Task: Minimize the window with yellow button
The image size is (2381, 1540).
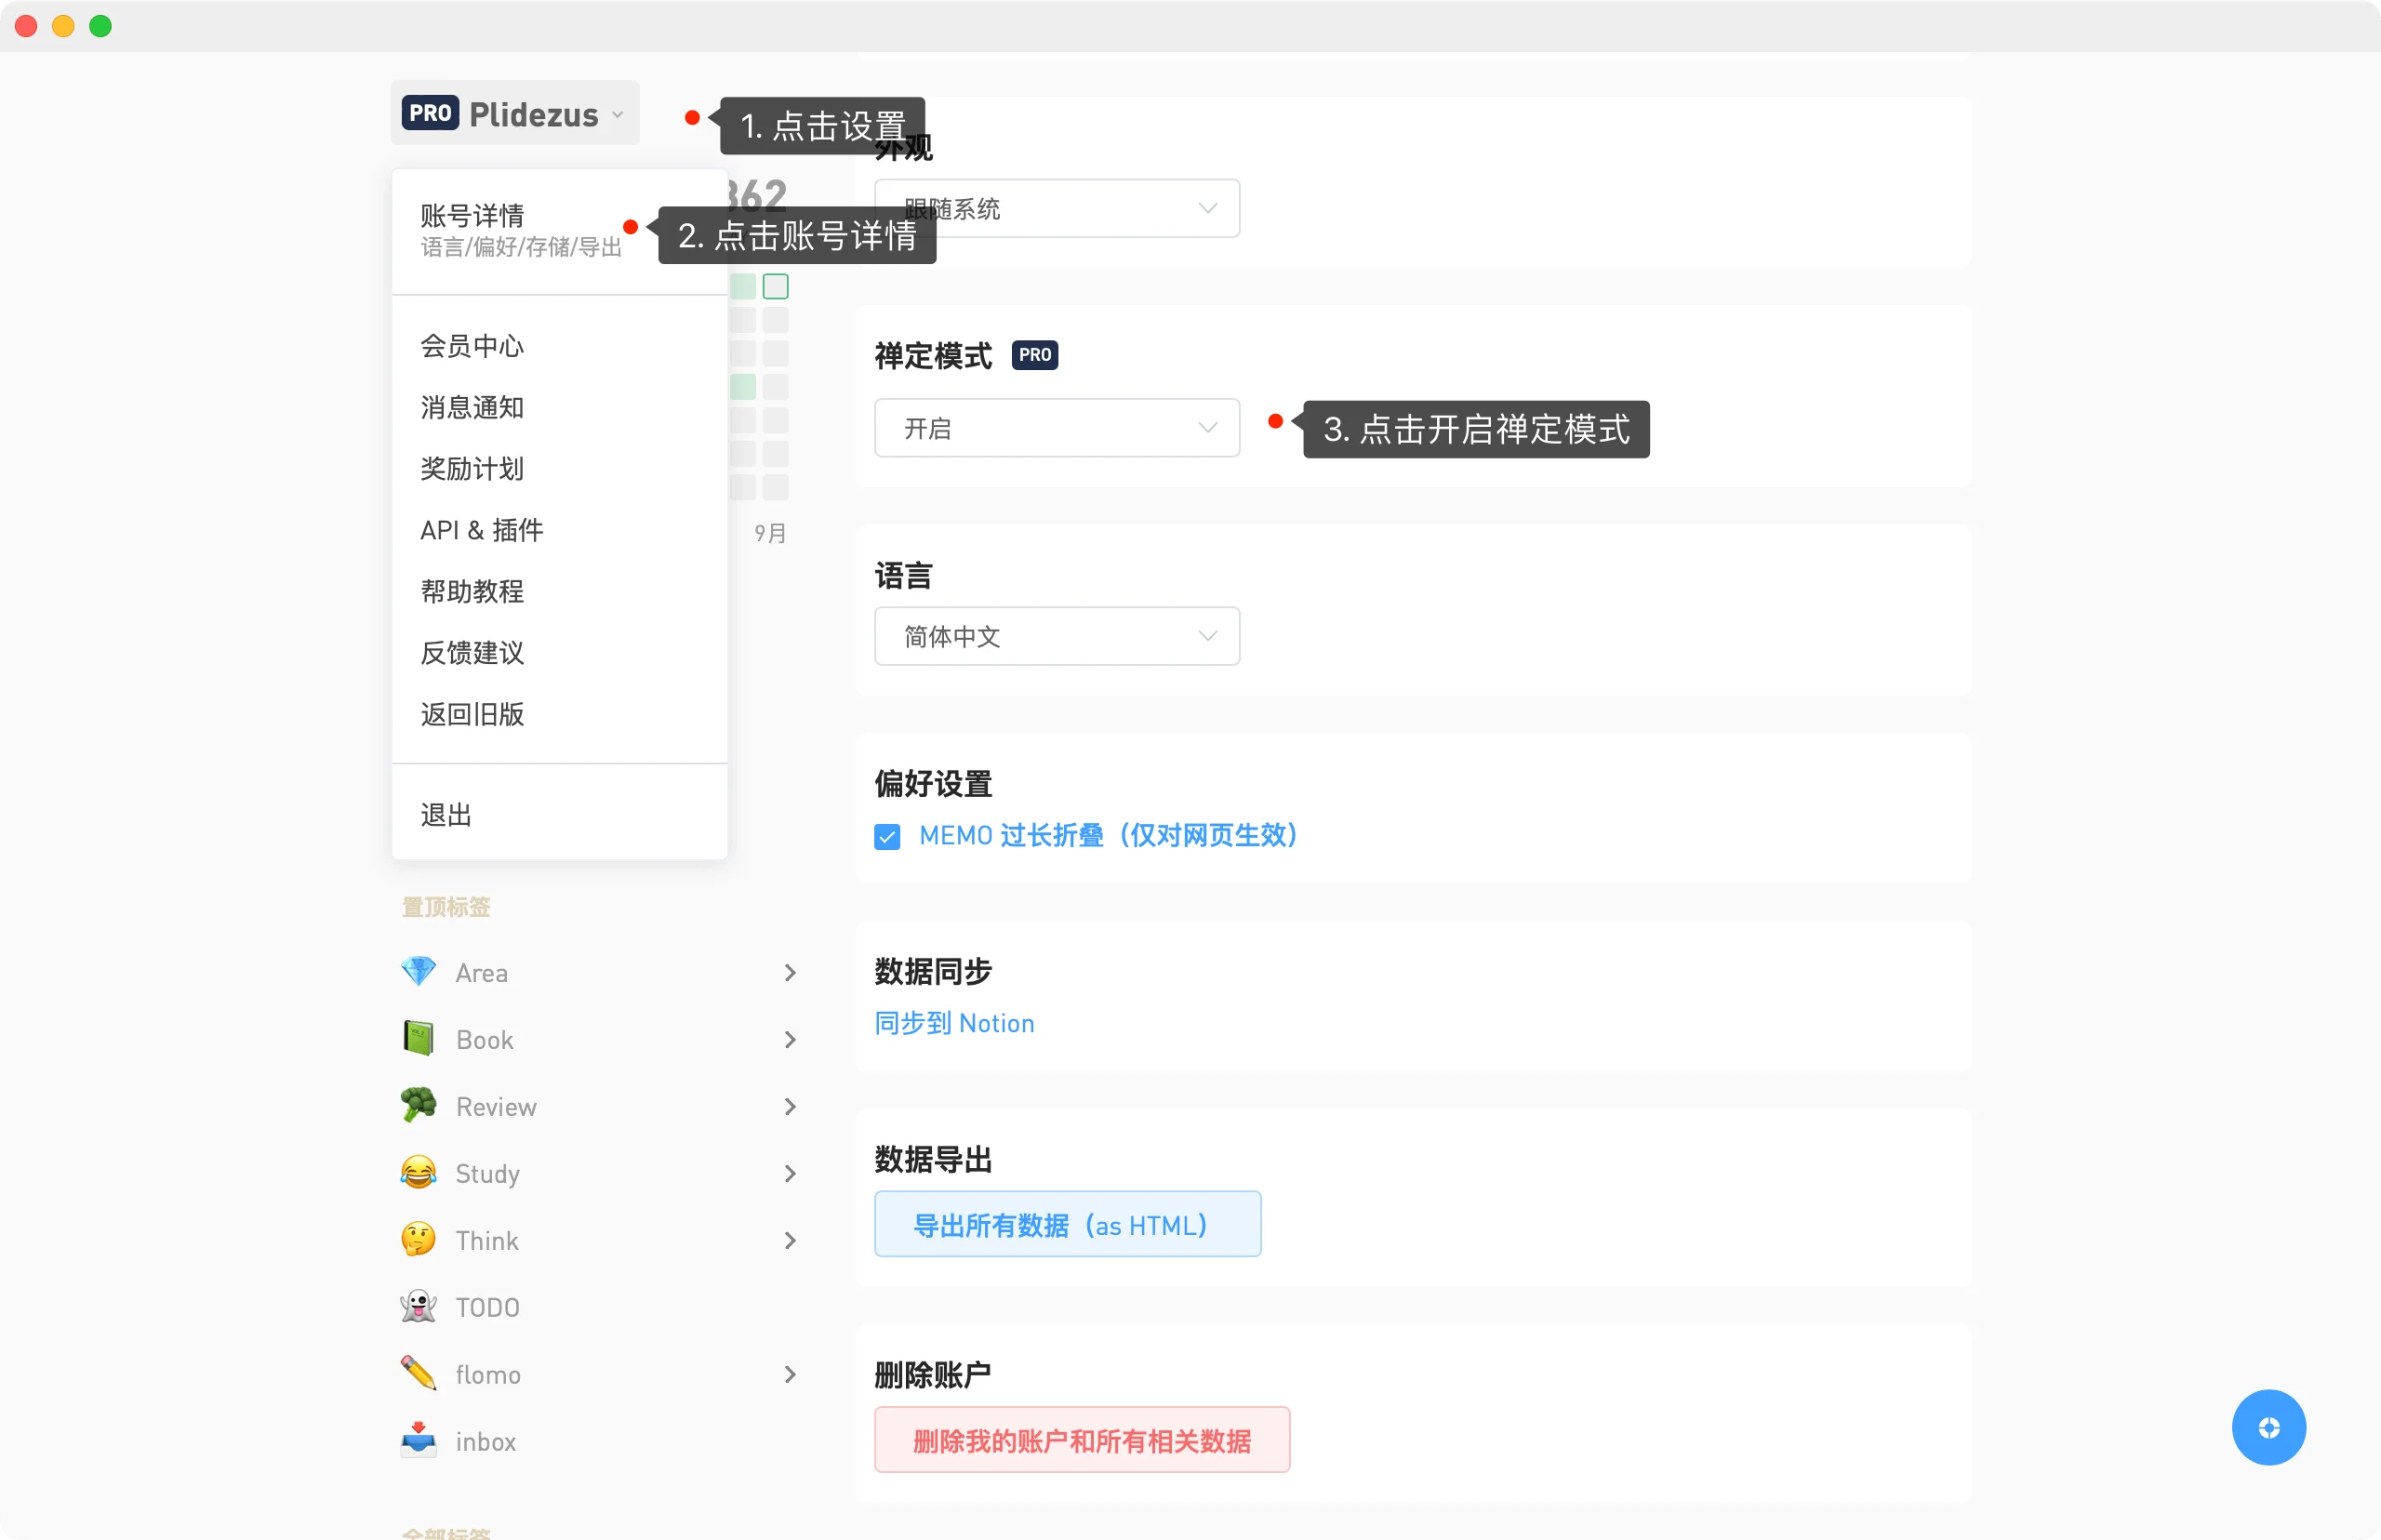Action: (63, 26)
